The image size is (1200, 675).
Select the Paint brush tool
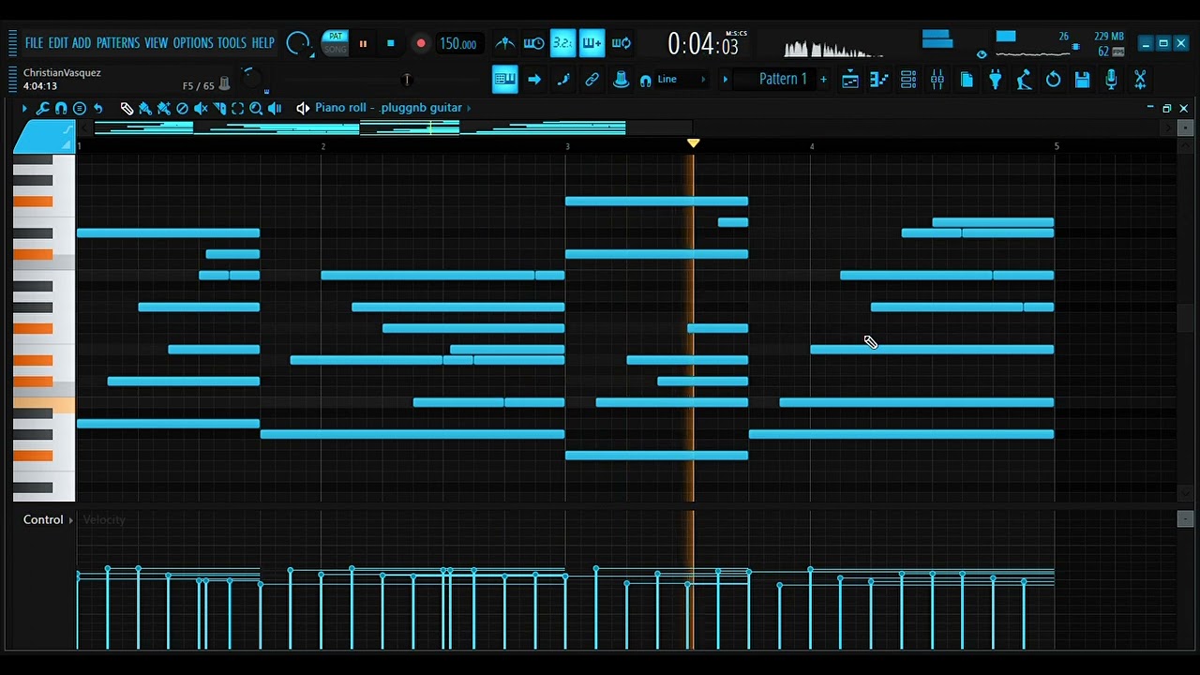click(145, 109)
